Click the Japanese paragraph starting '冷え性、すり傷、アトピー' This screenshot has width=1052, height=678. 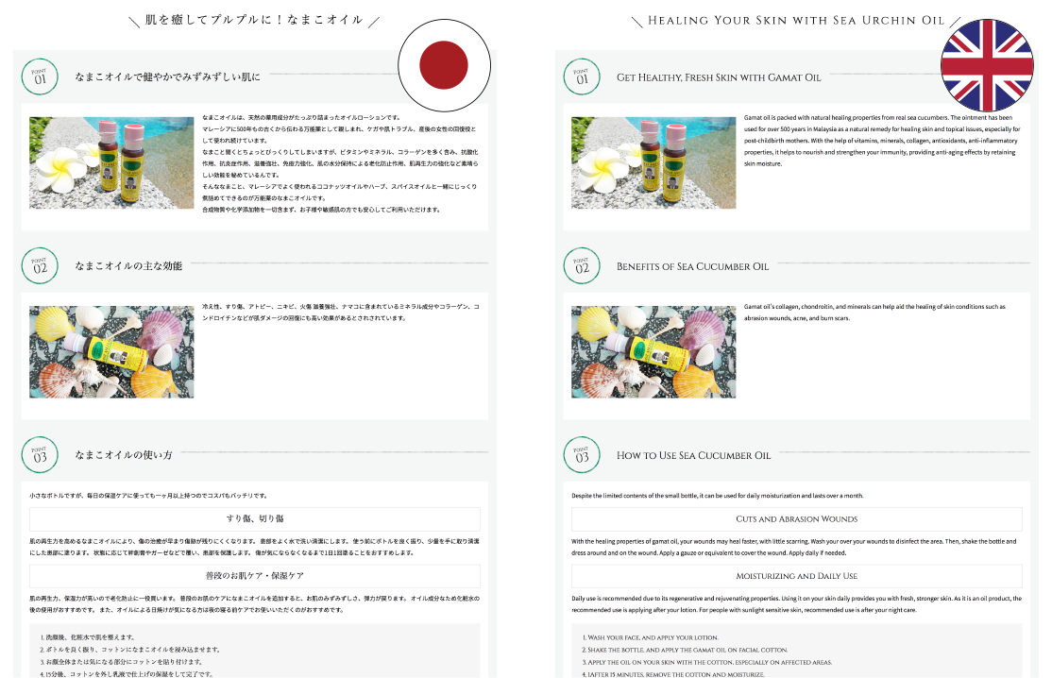[x=341, y=313]
